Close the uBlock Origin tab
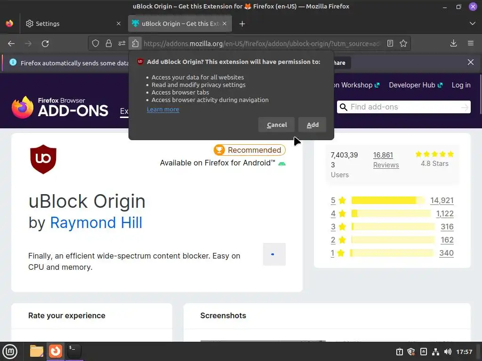The width and height of the screenshot is (482, 361). [x=225, y=24]
